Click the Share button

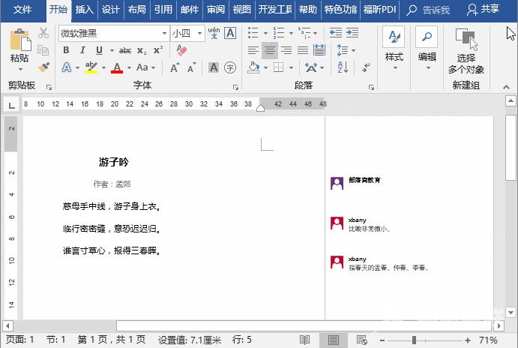(483, 10)
